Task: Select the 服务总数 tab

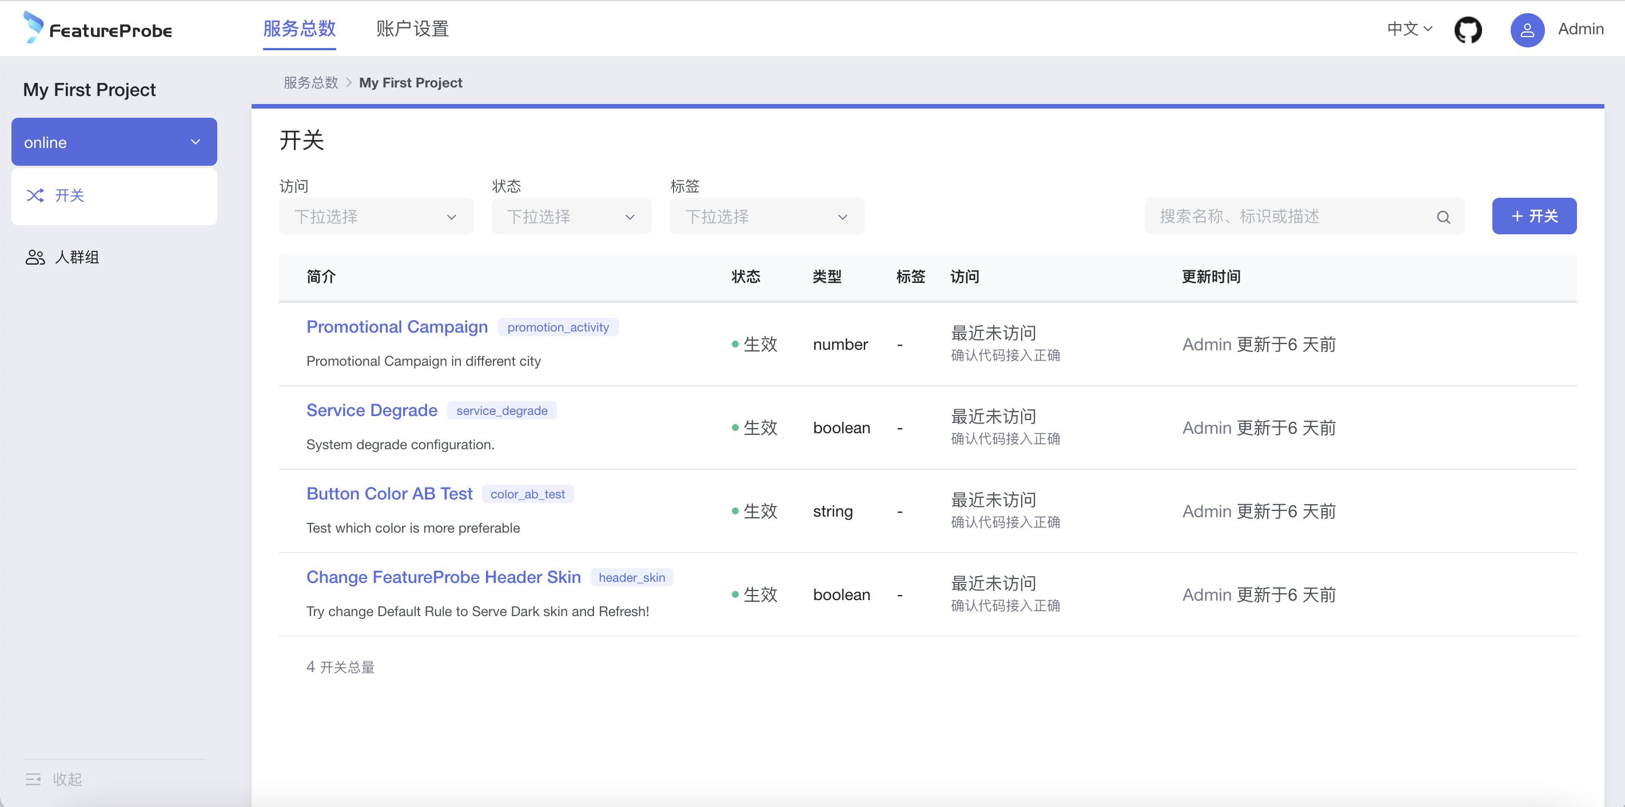Action: pyautogui.click(x=299, y=29)
